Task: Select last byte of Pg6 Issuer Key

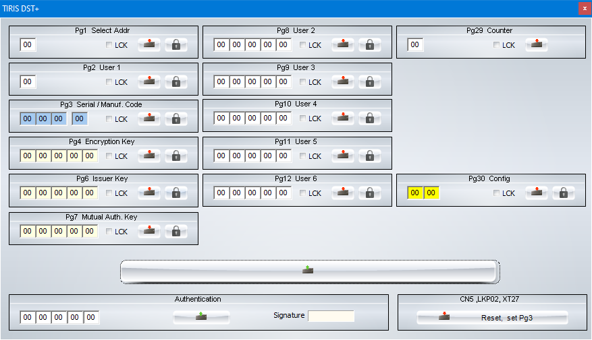Action: coord(90,193)
